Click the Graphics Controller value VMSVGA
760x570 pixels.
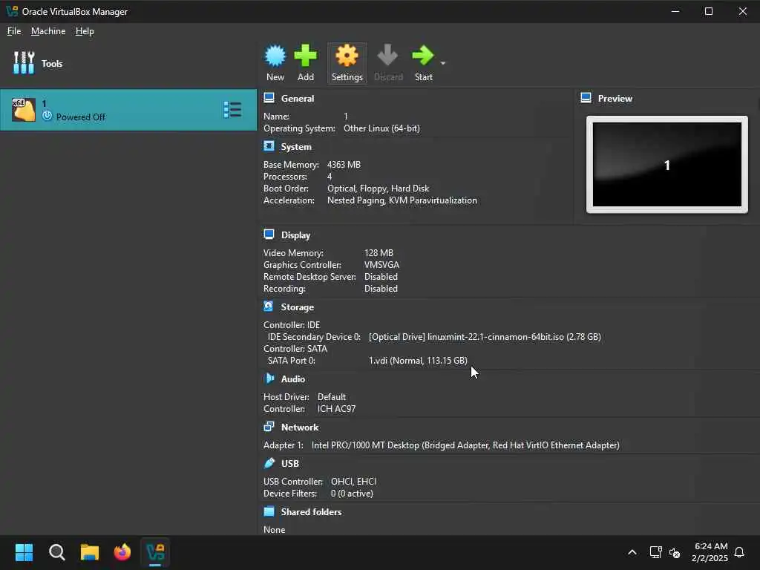pos(381,265)
